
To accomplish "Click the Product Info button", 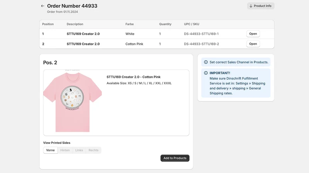I will pos(260,6).
